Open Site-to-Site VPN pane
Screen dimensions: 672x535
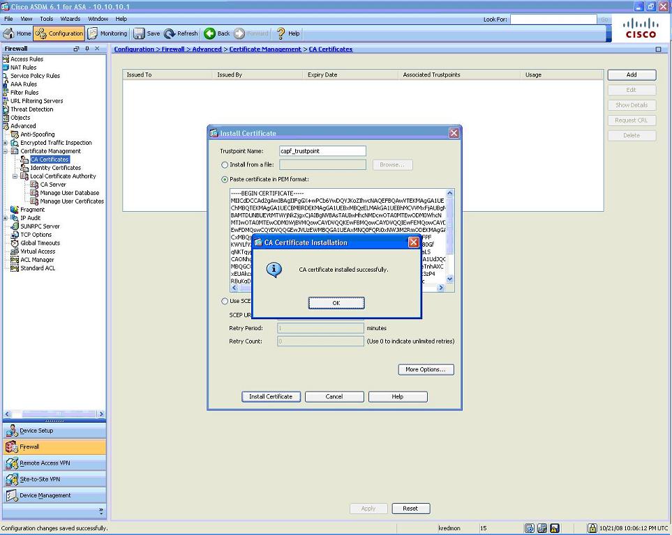[x=54, y=479]
